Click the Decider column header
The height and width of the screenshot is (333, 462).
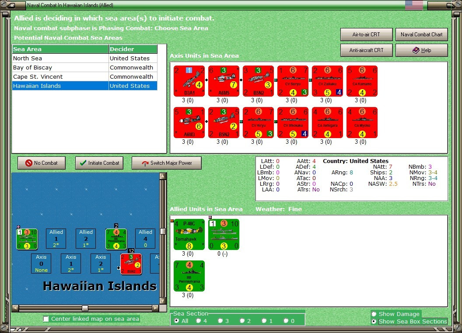pos(133,49)
